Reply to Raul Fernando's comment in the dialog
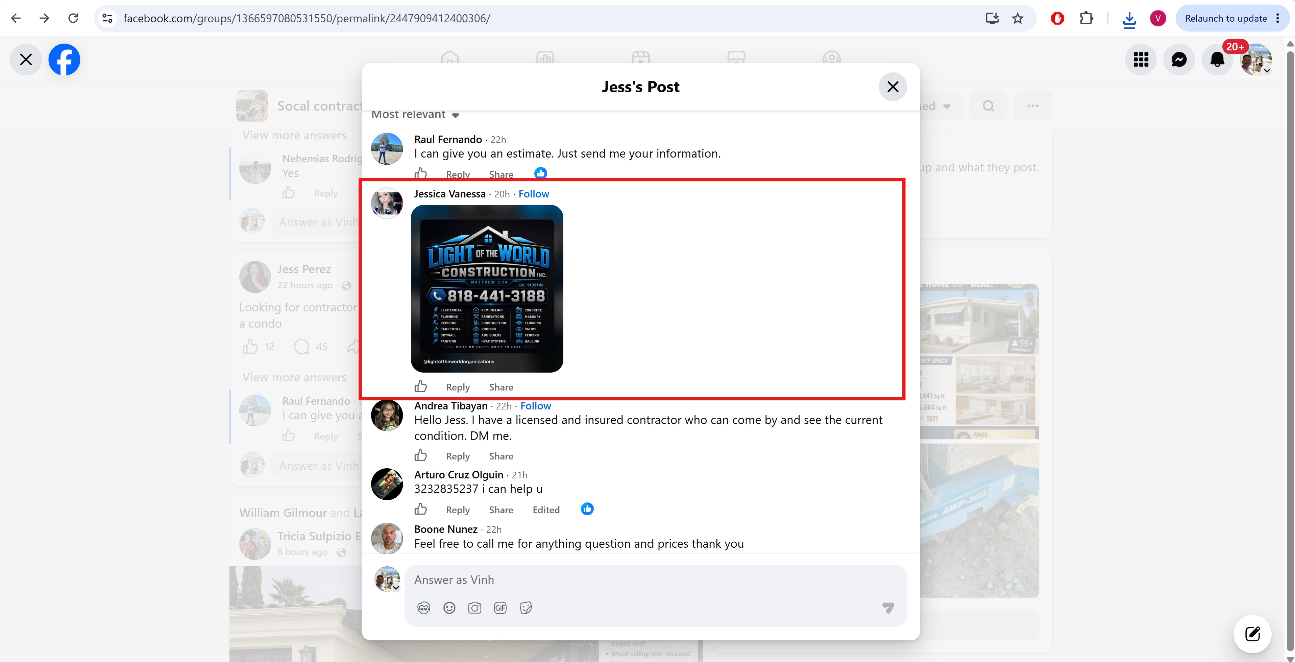The width and height of the screenshot is (1295, 662). pyautogui.click(x=458, y=174)
